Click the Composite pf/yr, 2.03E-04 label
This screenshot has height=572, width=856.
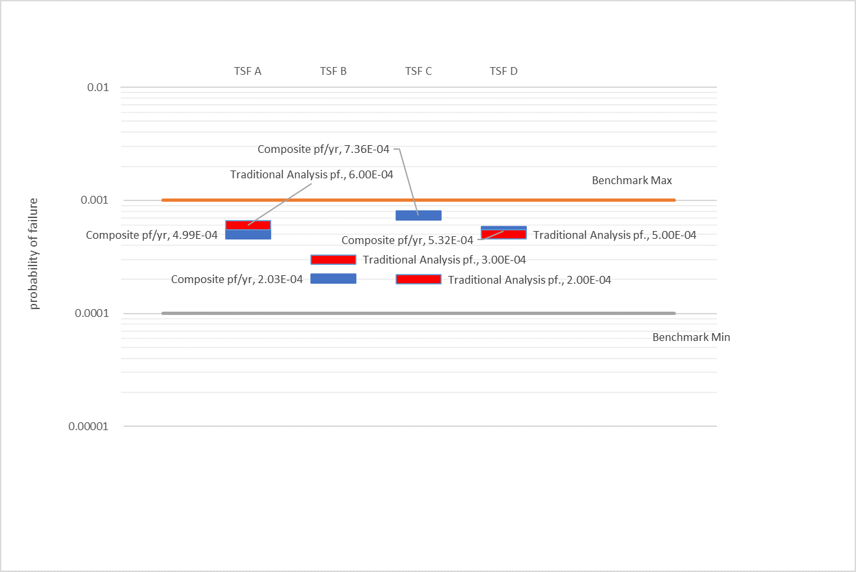tap(237, 279)
